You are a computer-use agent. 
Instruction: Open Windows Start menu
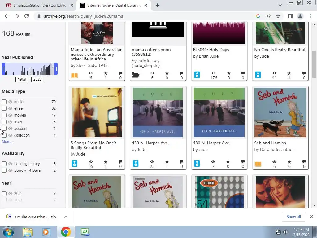tap(8, 232)
